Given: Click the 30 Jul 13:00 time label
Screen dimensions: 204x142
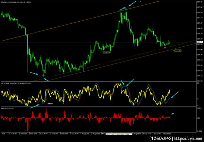Looking at the screenshot, I should [64, 134].
